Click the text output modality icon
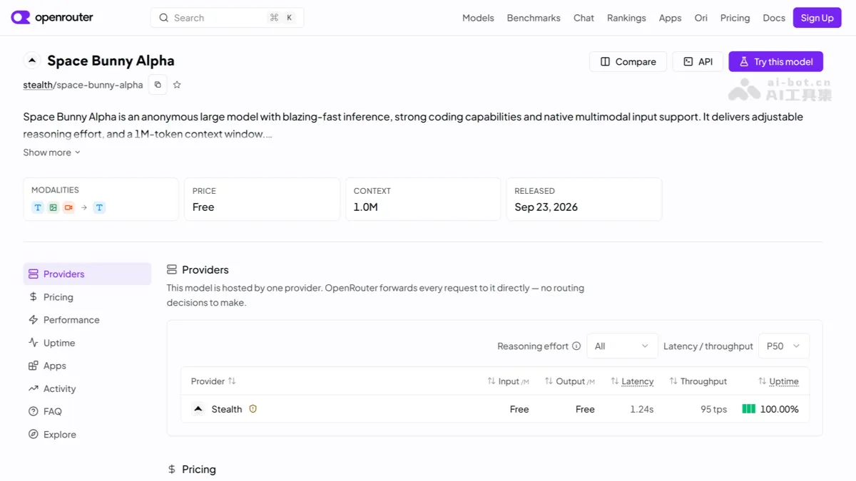This screenshot has height=481, width=856. coord(99,207)
